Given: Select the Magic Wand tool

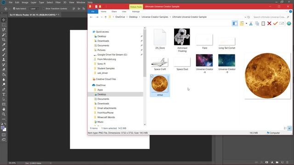Looking at the screenshot, I should (x=4, y=35).
